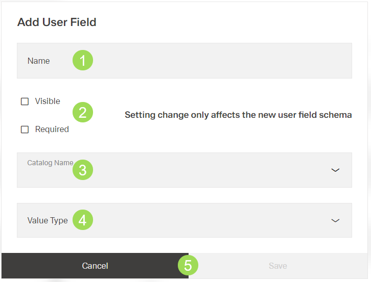Click the green number 1 badge
This screenshot has width=371, height=282.
click(82, 61)
